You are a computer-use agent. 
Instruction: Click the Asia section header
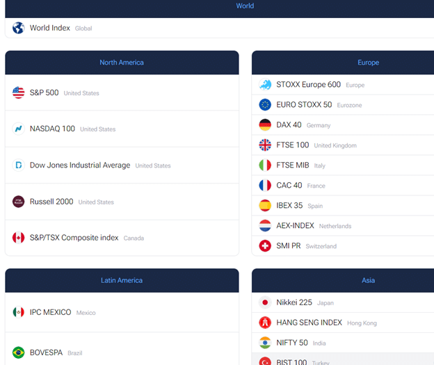tap(368, 280)
